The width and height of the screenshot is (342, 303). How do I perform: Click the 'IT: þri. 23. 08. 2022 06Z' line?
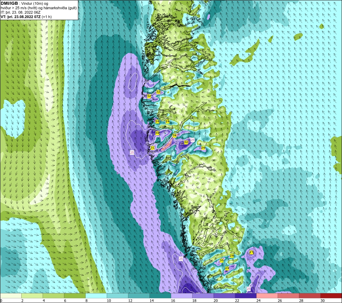click(x=21, y=12)
